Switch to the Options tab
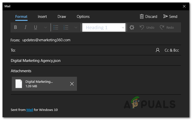Viewport: 192px width, 120px height. (x=83, y=17)
